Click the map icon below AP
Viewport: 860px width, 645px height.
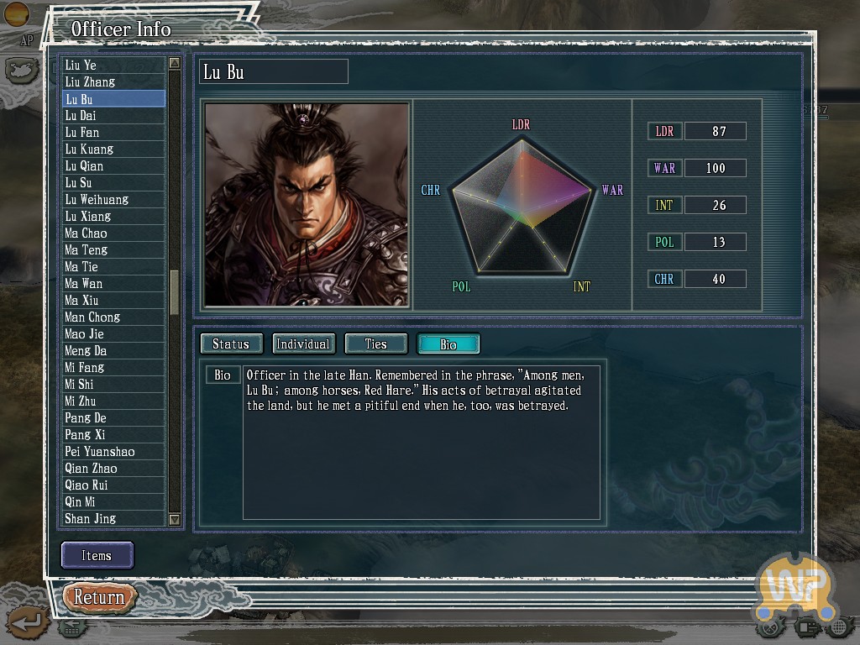[22, 70]
